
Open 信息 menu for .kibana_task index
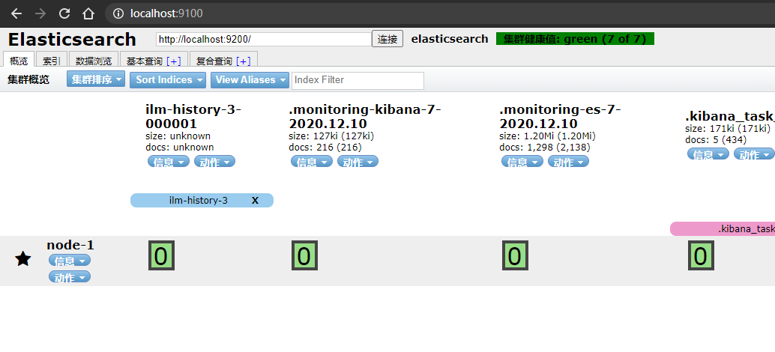point(708,154)
